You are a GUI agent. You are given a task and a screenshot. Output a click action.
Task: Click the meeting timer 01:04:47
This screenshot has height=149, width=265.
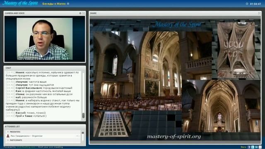point(255,4)
